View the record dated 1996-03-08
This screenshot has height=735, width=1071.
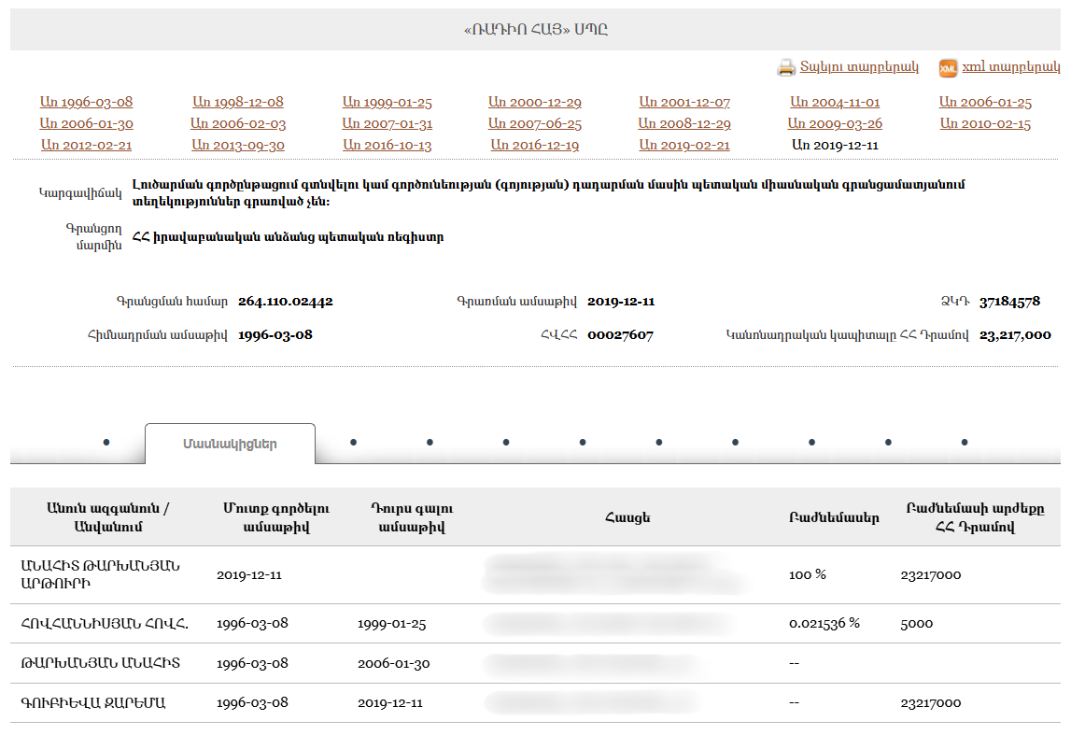pyautogui.click(x=86, y=103)
